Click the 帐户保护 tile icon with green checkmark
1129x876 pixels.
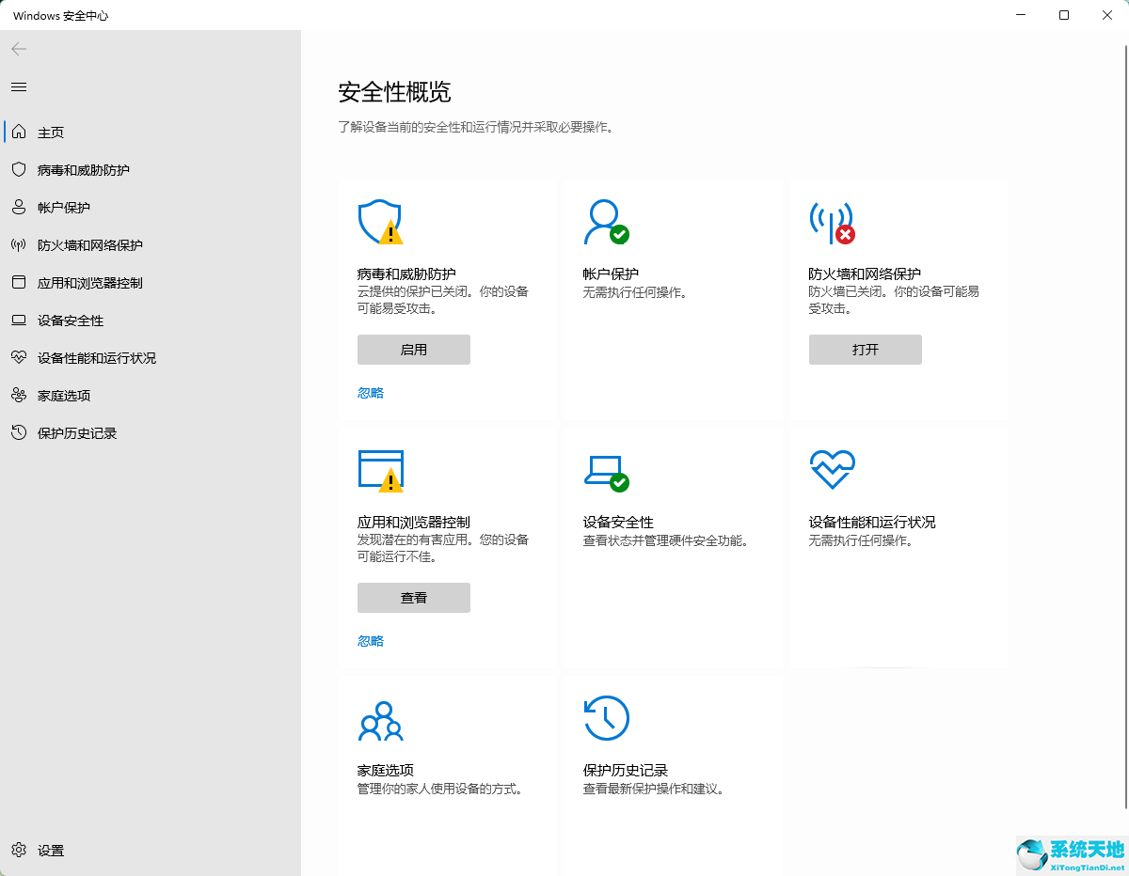608,223
